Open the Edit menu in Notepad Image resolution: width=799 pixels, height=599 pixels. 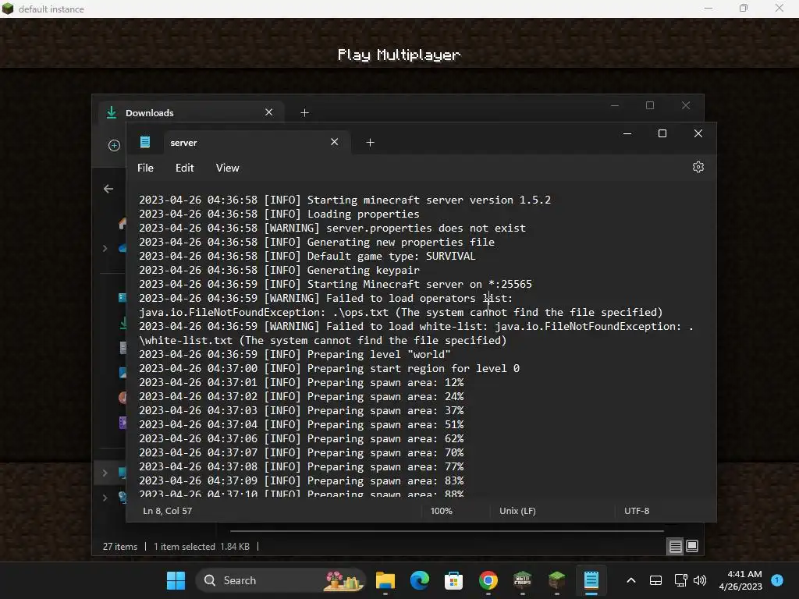pyautogui.click(x=184, y=168)
